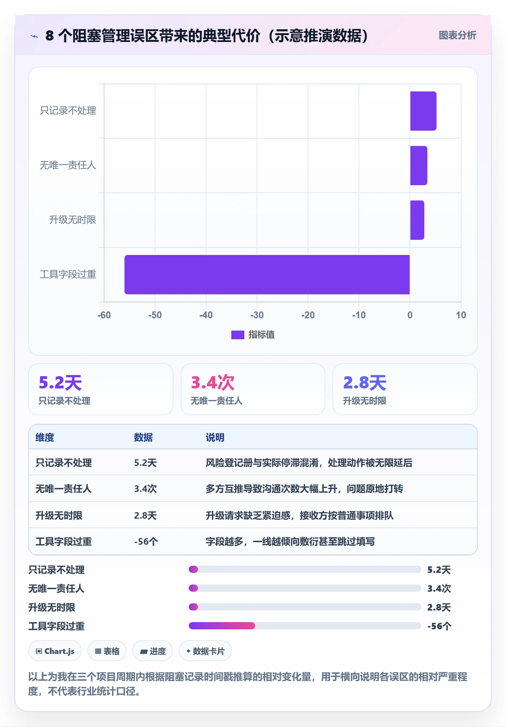
Task: Click the -60 x-axis tick label
Action: pyautogui.click(x=104, y=315)
